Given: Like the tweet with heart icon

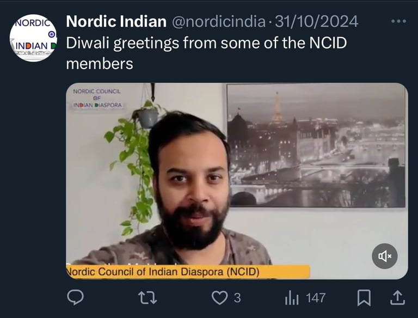Looking at the screenshot, I should click(x=219, y=298).
